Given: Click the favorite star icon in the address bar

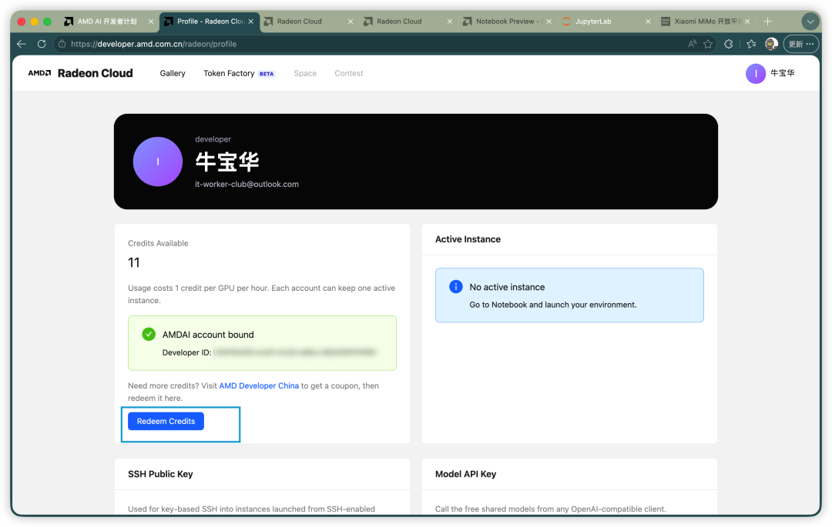Looking at the screenshot, I should tap(708, 44).
